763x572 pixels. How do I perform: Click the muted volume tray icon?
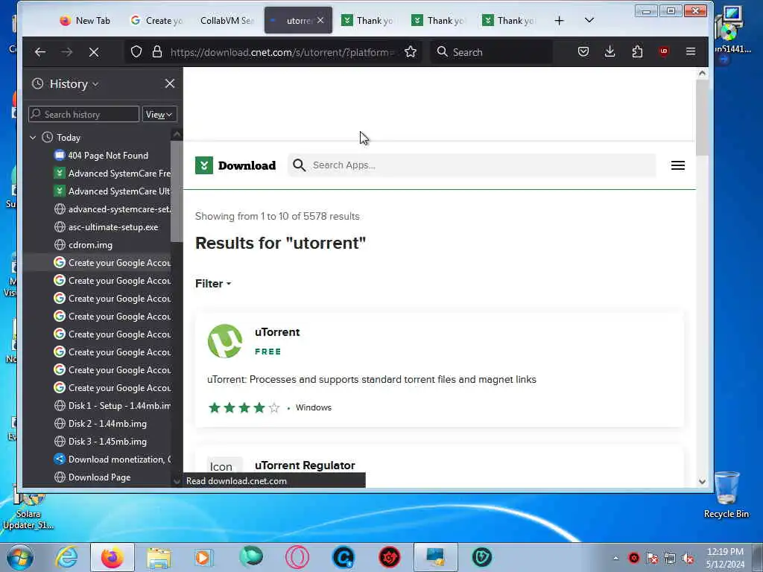point(688,559)
